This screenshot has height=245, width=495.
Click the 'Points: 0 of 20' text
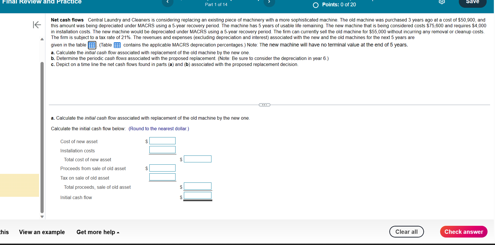(x=339, y=5)
